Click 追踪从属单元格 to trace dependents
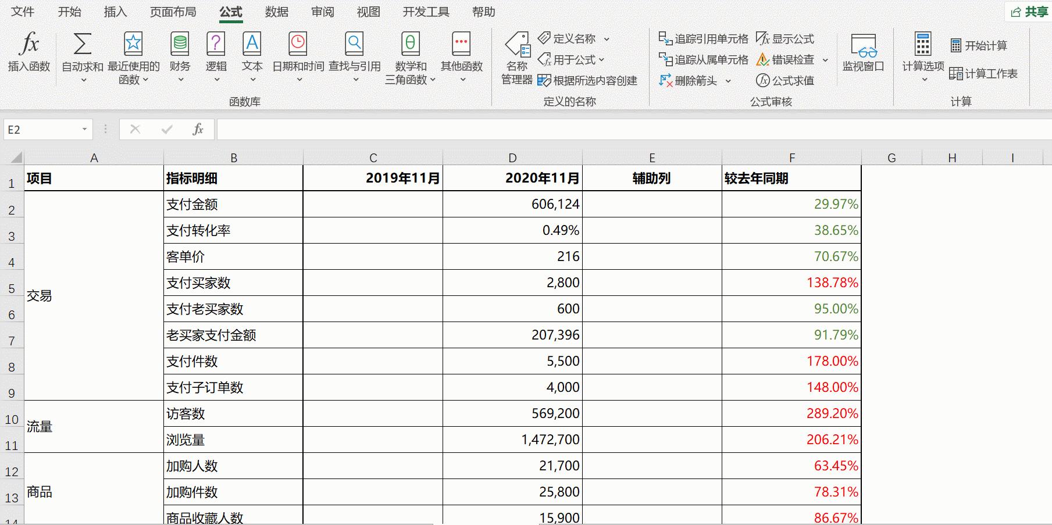Image resolution: width=1052 pixels, height=525 pixels. (704, 59)
